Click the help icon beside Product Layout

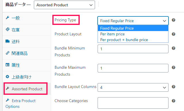[173, 34]
